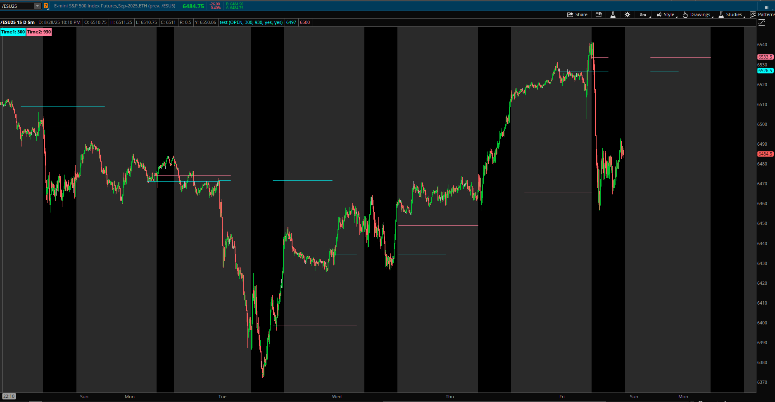Click the curve drawing tool icon below Patterns
The width and height of the screenshot is (775, 402).
coord(762,23)
